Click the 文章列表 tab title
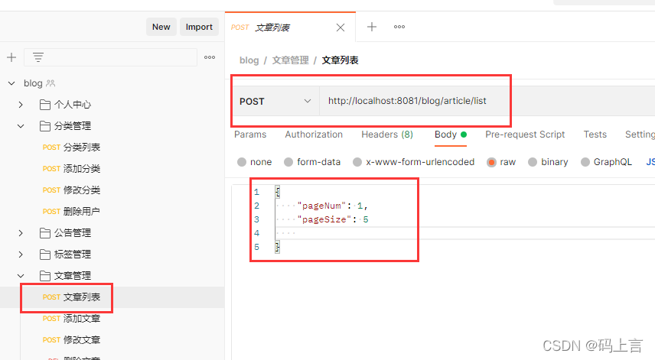Screen dimensions: 655x360 point(272,28)
